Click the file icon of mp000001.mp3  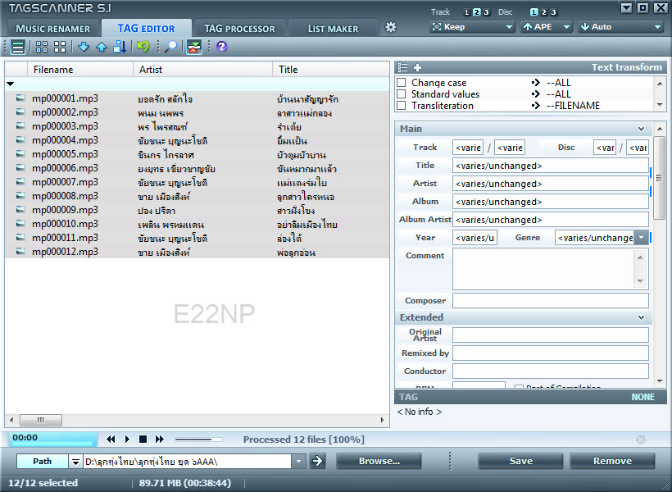pos(20,98)
